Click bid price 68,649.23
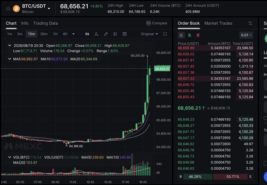The width and height of the screenshot is (267, 185). point(186,120)
